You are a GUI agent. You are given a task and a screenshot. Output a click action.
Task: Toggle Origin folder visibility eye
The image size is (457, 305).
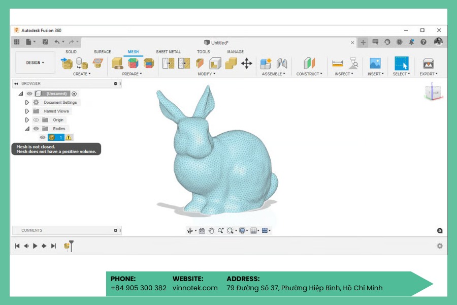click(36, 120)
